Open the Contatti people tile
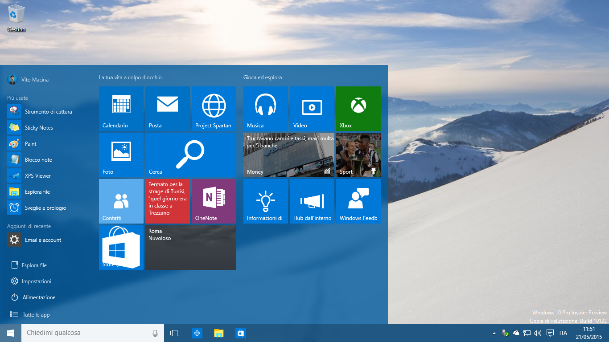This screenshot has width=609, height=342. [121, 201]
